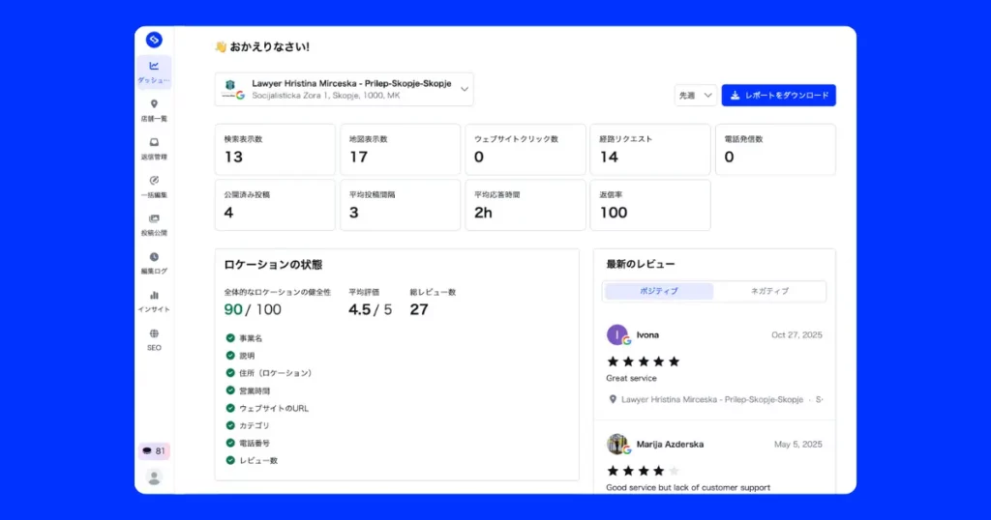Click Marija Azderska's four-star rating
Image resolution: width=991 pixels, height=520 pixels.
[643, 471]
